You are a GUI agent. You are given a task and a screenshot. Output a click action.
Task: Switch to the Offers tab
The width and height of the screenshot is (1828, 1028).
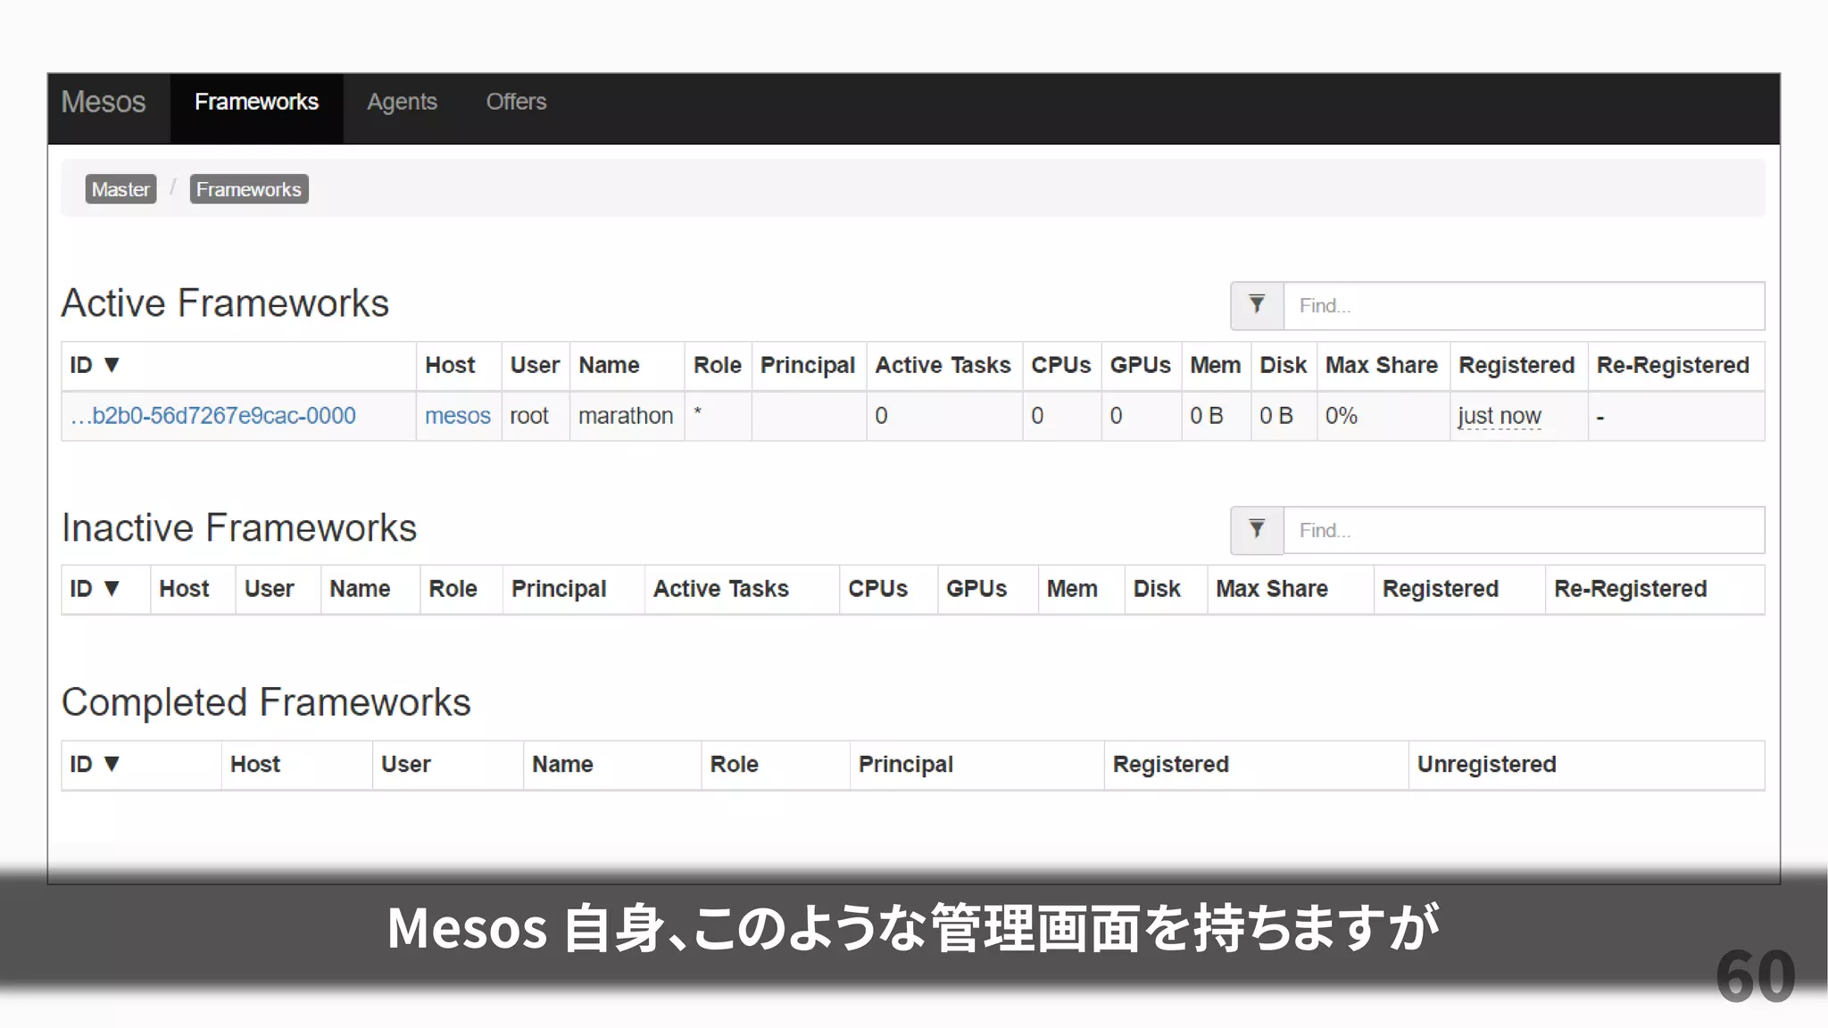[516, 102]
